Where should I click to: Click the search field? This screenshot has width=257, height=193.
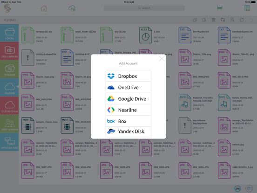(144, 8)
